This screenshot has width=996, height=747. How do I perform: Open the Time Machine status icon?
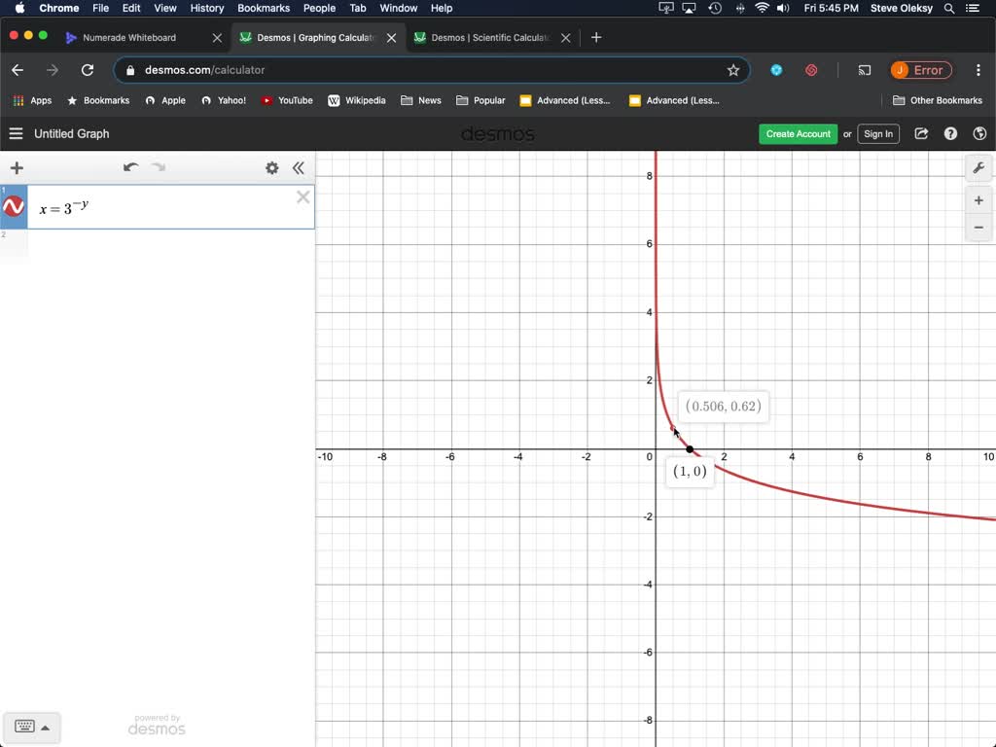pyautogui.click(x=715, y=8)
